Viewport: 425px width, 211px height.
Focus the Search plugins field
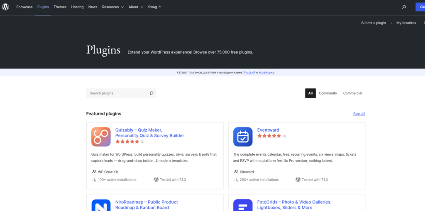(x=121, y=93)
